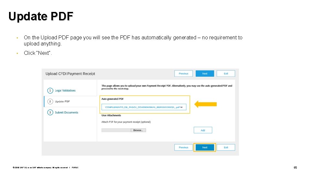The width and height of the screenshot is (310, 174).
Task: Click the step 3 circle icon
Action: coord(50,112)
